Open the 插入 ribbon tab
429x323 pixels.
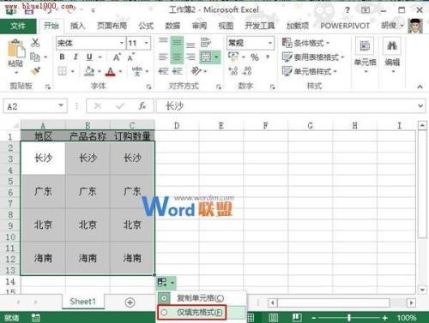[x=78, y=26]
